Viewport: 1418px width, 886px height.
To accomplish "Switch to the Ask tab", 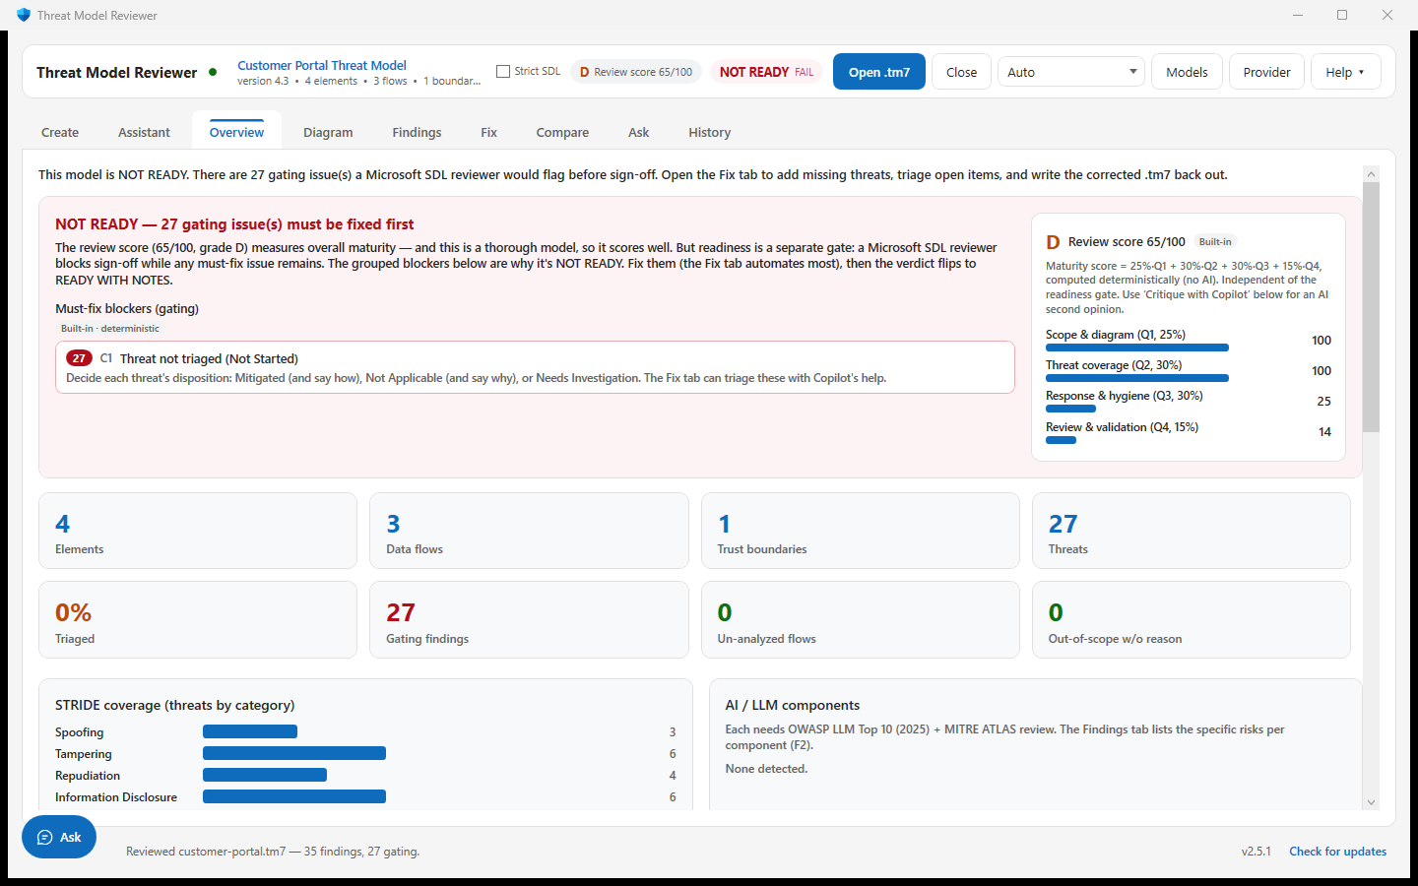I will coord(638,132).
